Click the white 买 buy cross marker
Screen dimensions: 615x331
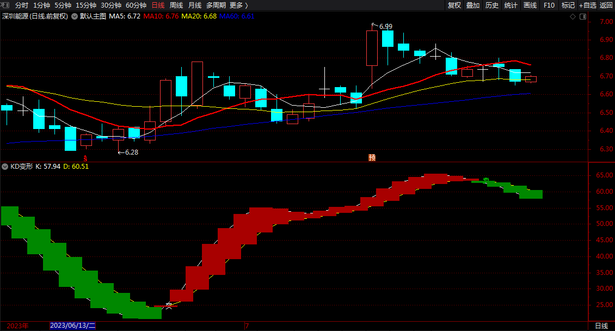[x=169, y=305]
